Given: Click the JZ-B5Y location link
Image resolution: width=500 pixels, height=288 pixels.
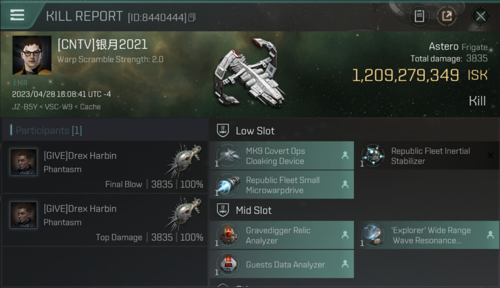Looking at the screenshot, I should click(x=25, y=107).
